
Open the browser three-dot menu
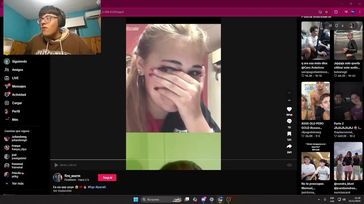(x=360, y=12)
